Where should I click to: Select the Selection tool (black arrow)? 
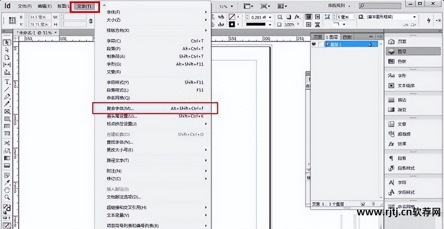click(x=7, y=42)
